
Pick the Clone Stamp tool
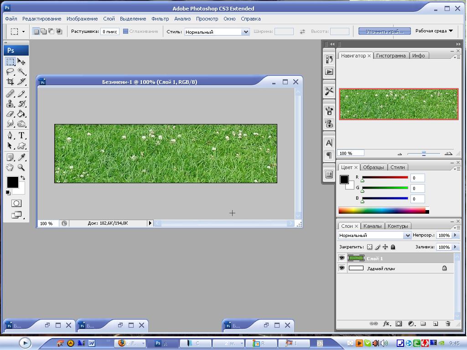[x=10, y=104]
